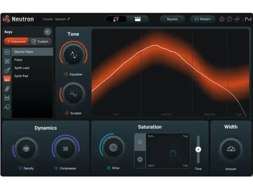Viewport: 253px width, 189px height.
Task: Click the Keys heading text
Action: pyautogui.click(x=8, y=32)
